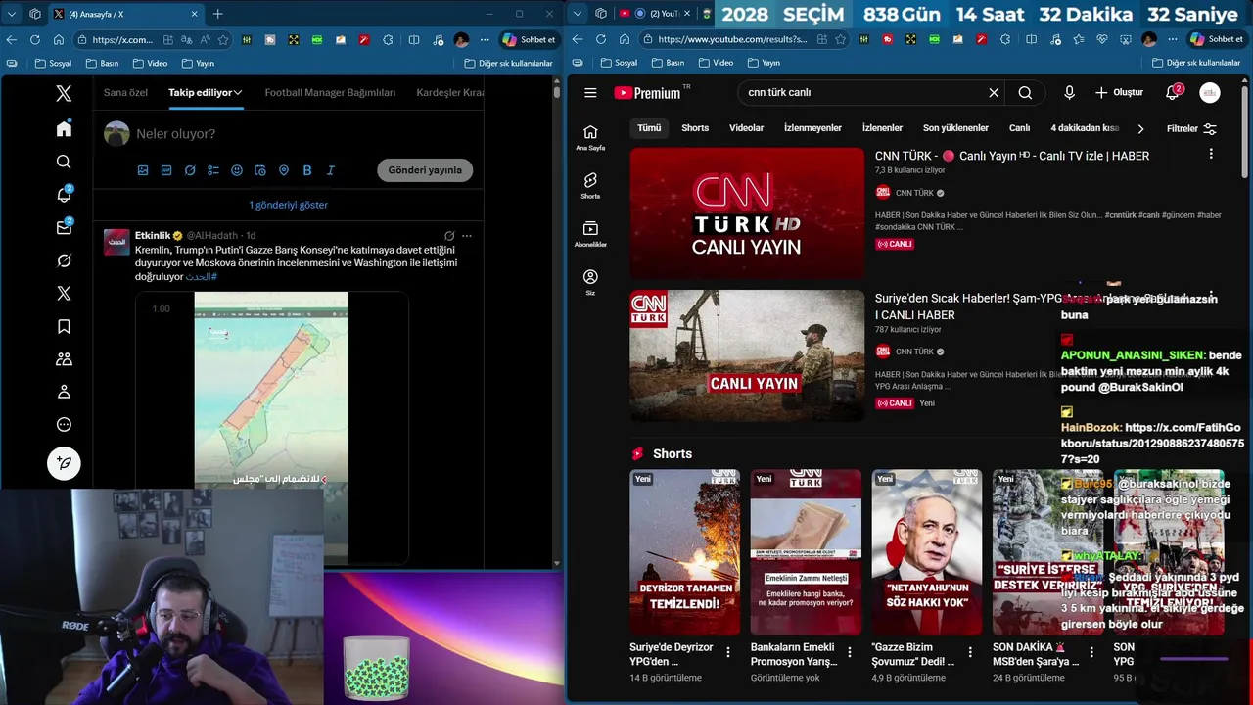Select the Canlı filter chip
This screenshot has width=1253, height=705.
(x=1019, y=128)
